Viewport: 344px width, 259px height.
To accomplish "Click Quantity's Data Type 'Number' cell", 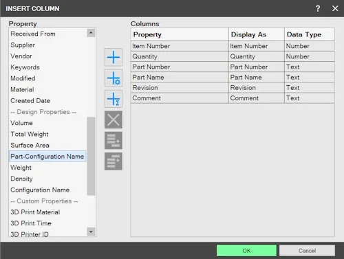I will coord(310,56).
